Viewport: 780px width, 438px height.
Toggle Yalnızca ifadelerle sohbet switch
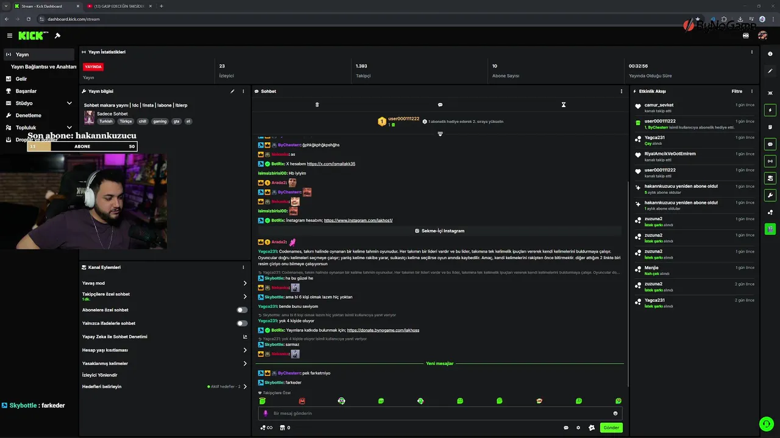(242, 323)
